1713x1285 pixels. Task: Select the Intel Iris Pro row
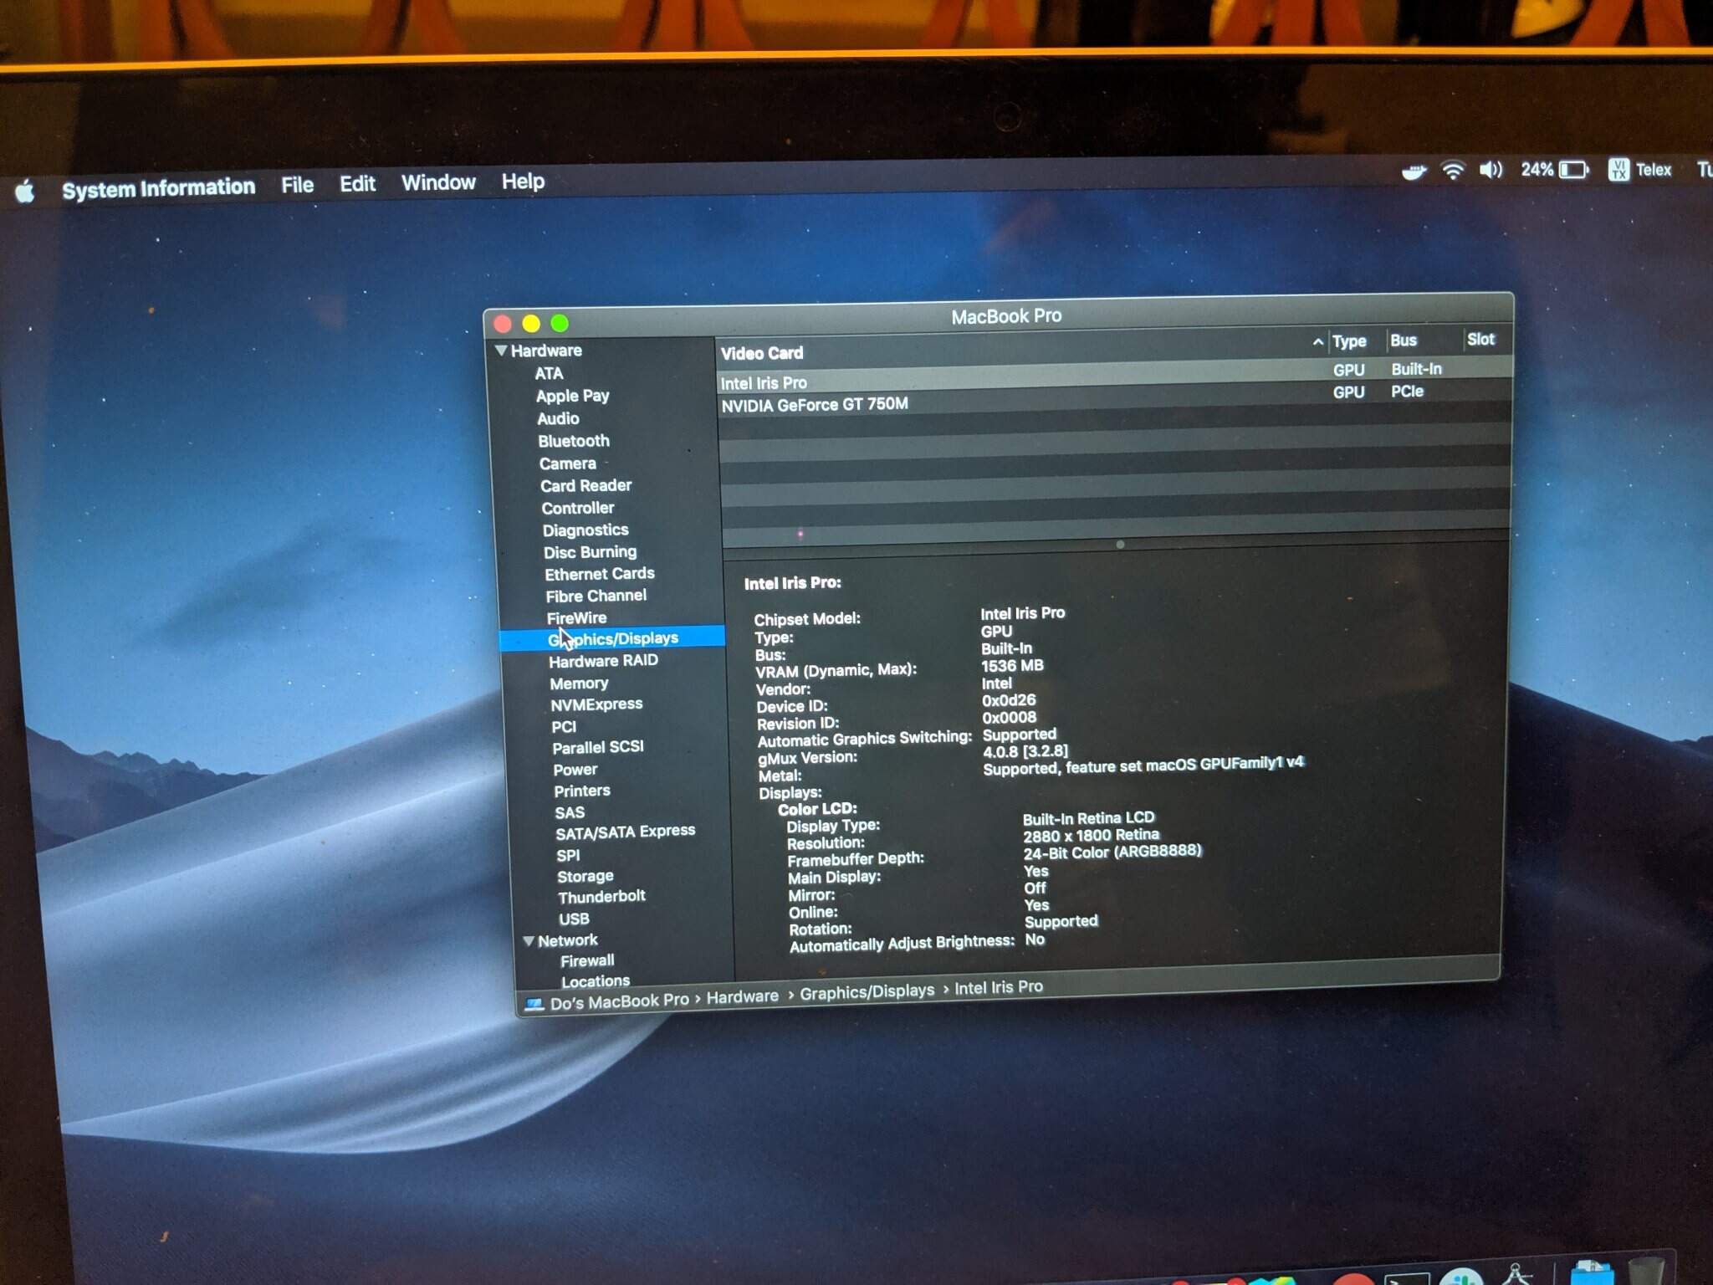1115,376
